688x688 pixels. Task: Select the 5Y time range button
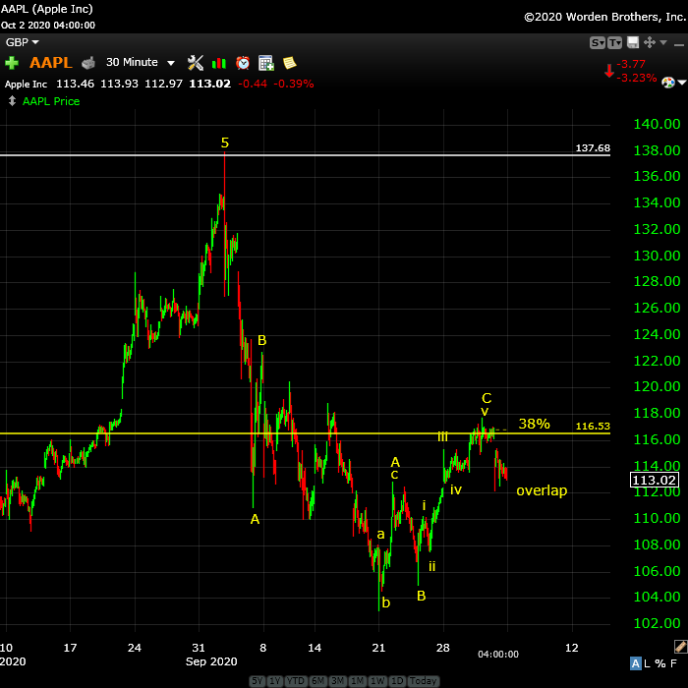click(x=258, y=681)
